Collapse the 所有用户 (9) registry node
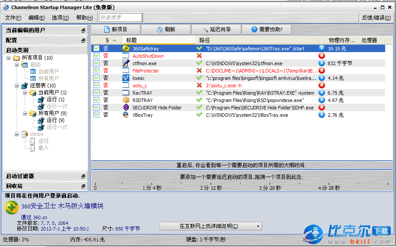Image resolution: width=396 pixels, height=247 pixels. pos(25,113)
